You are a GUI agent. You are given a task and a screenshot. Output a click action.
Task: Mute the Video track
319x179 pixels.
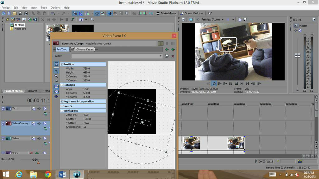pyautogui.click(x=45, y=138)
